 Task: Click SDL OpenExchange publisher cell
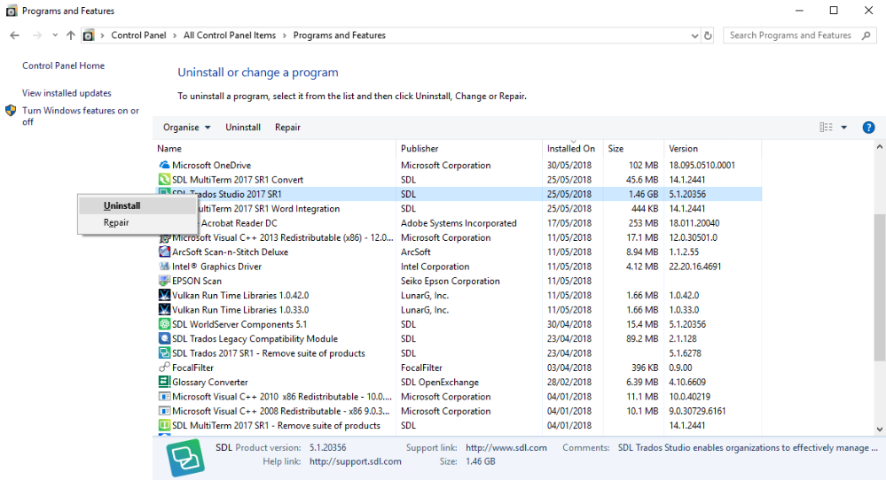click(x=440, y=383)
